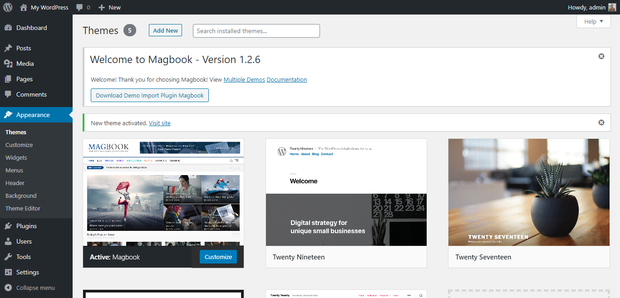Image resolution: width=620 pixels, height=298 pixels.
Task: Open the Widgets submenu item
Action: click(16, 157)
